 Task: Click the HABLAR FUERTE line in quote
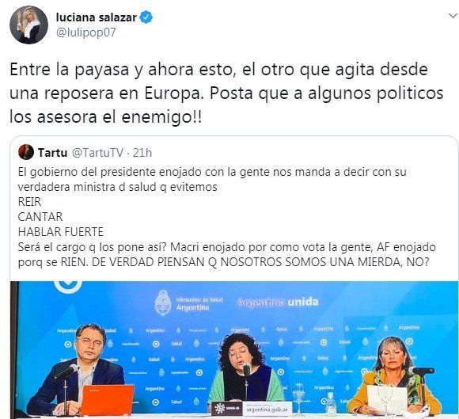[x=61, y=232]
